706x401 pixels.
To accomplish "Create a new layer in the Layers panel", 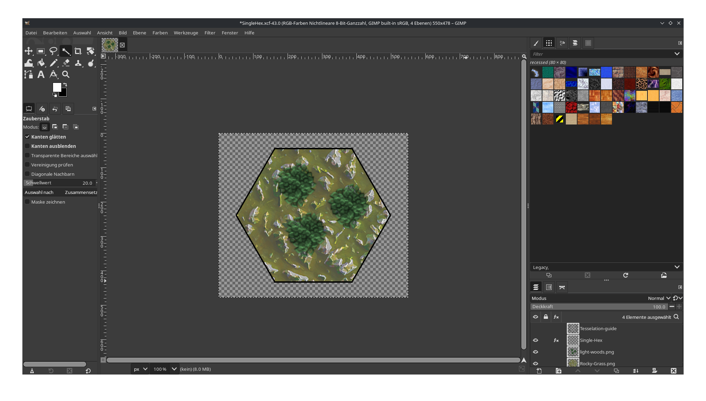I will click(x=539, y=371).
